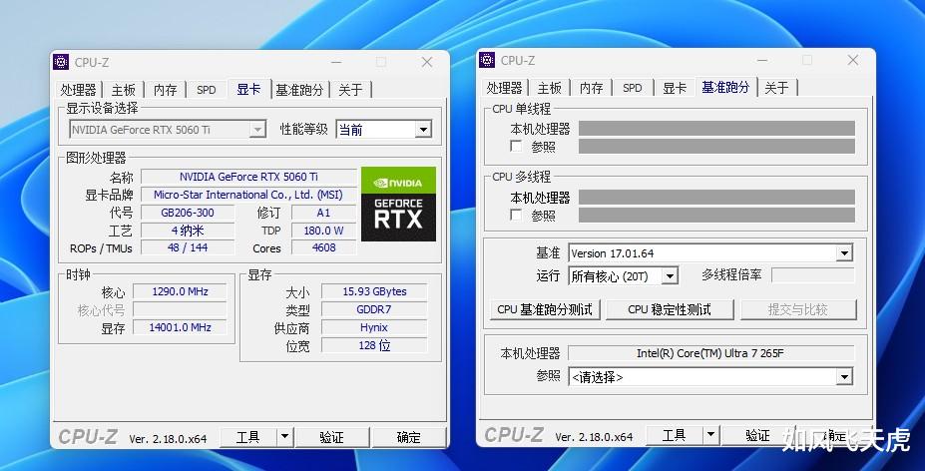Click the 多线程倍率 empty field
The height and width of the screenshot is (471, 925).
pyautogui.click(x=813, y=275)
